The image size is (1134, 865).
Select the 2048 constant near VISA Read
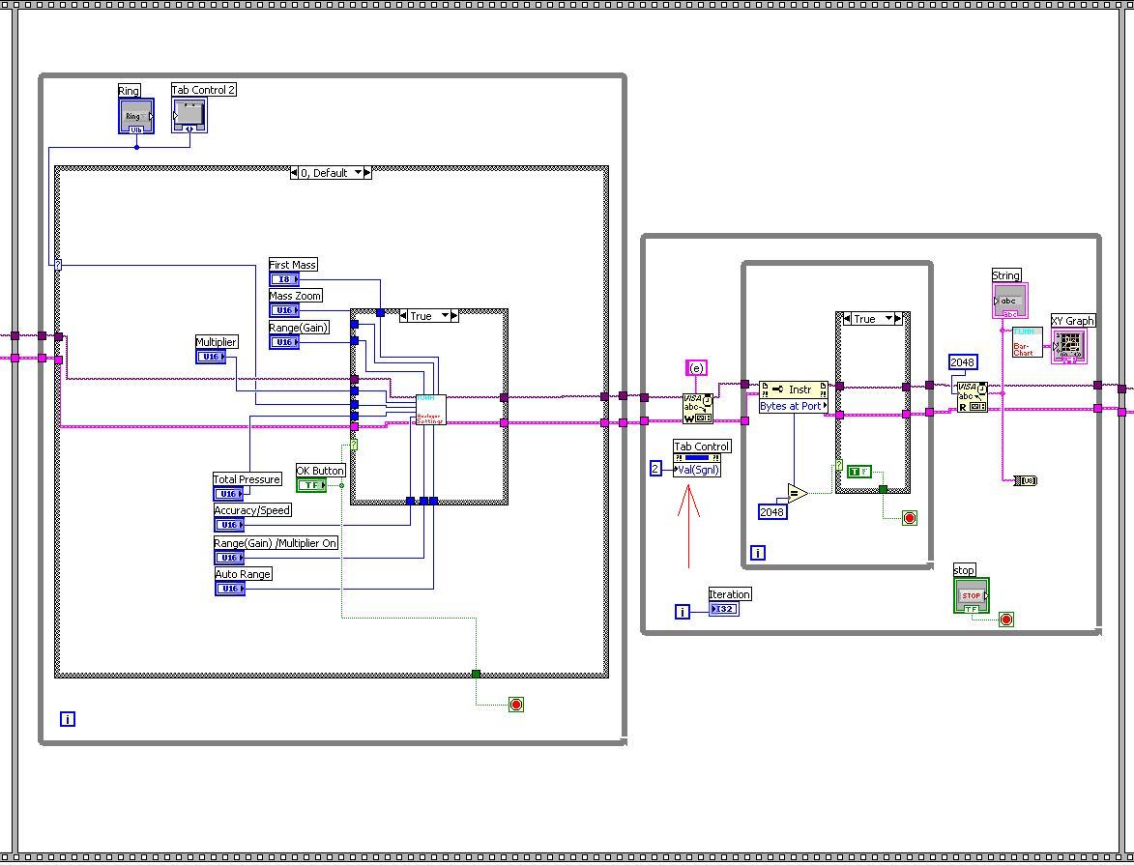click(963, 362)
